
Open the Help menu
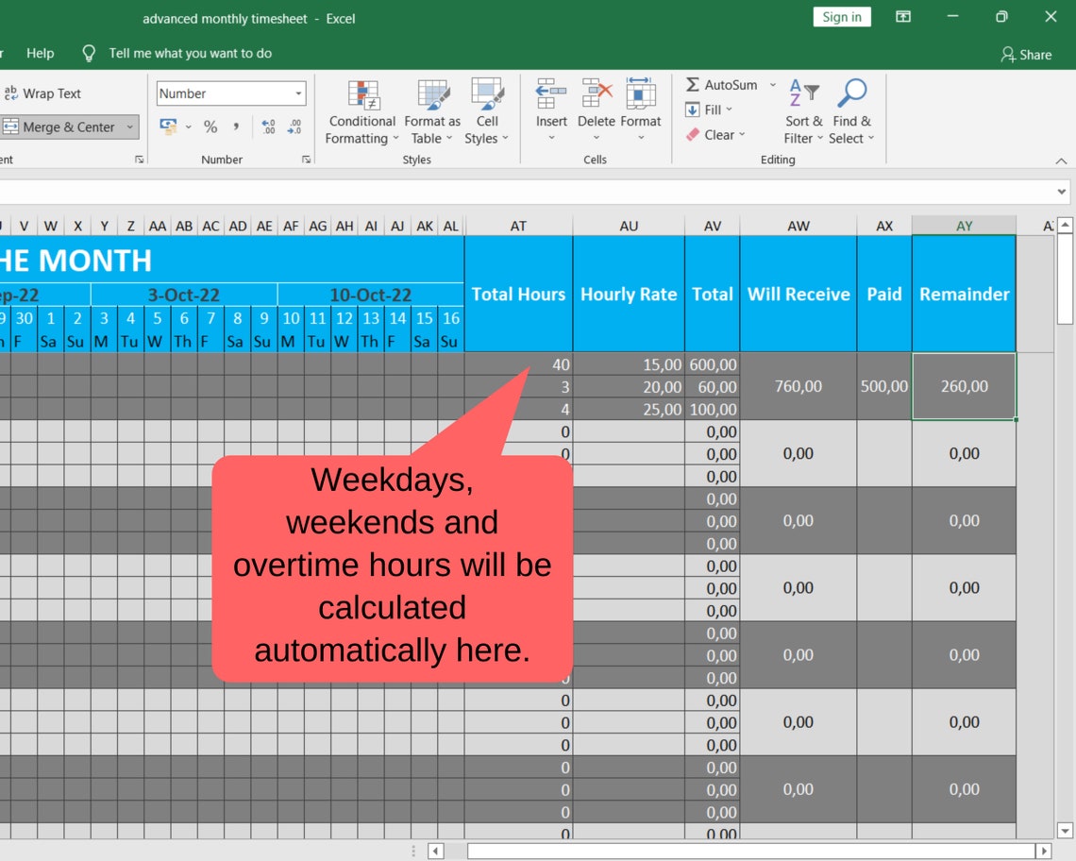click(x=40, y=53)
